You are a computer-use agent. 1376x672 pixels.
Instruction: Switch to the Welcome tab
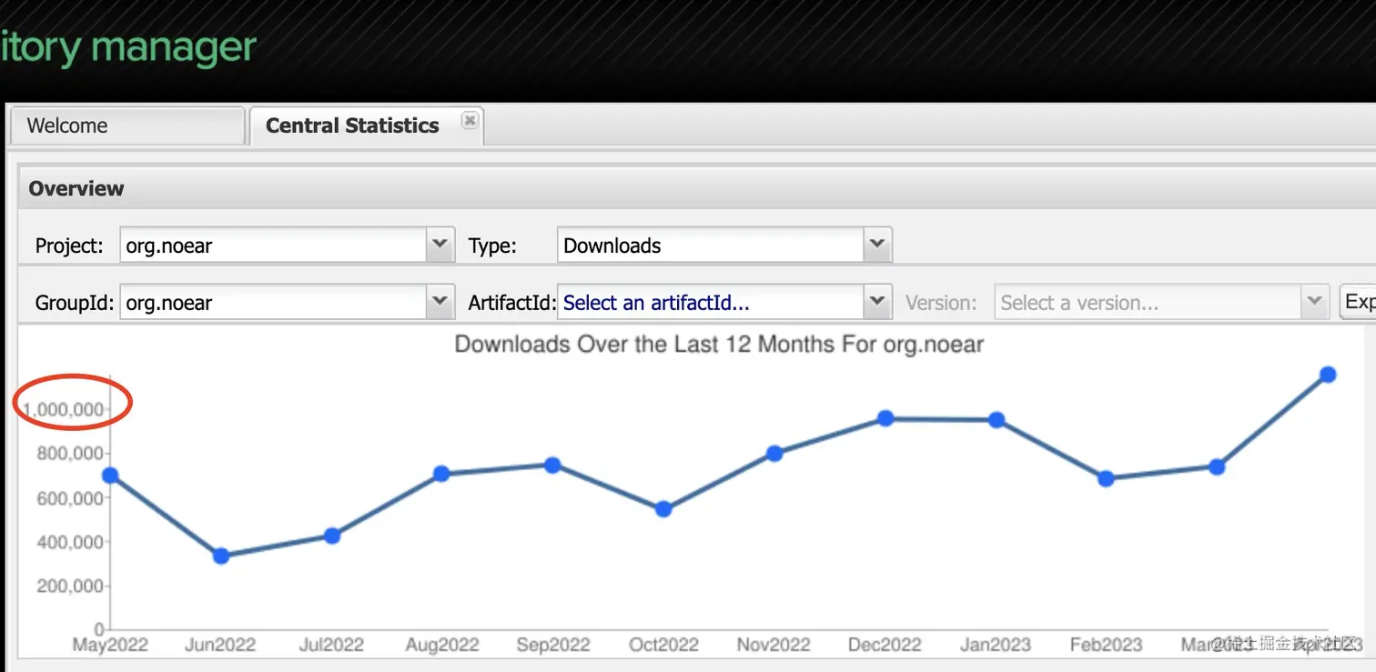(127, 125)
